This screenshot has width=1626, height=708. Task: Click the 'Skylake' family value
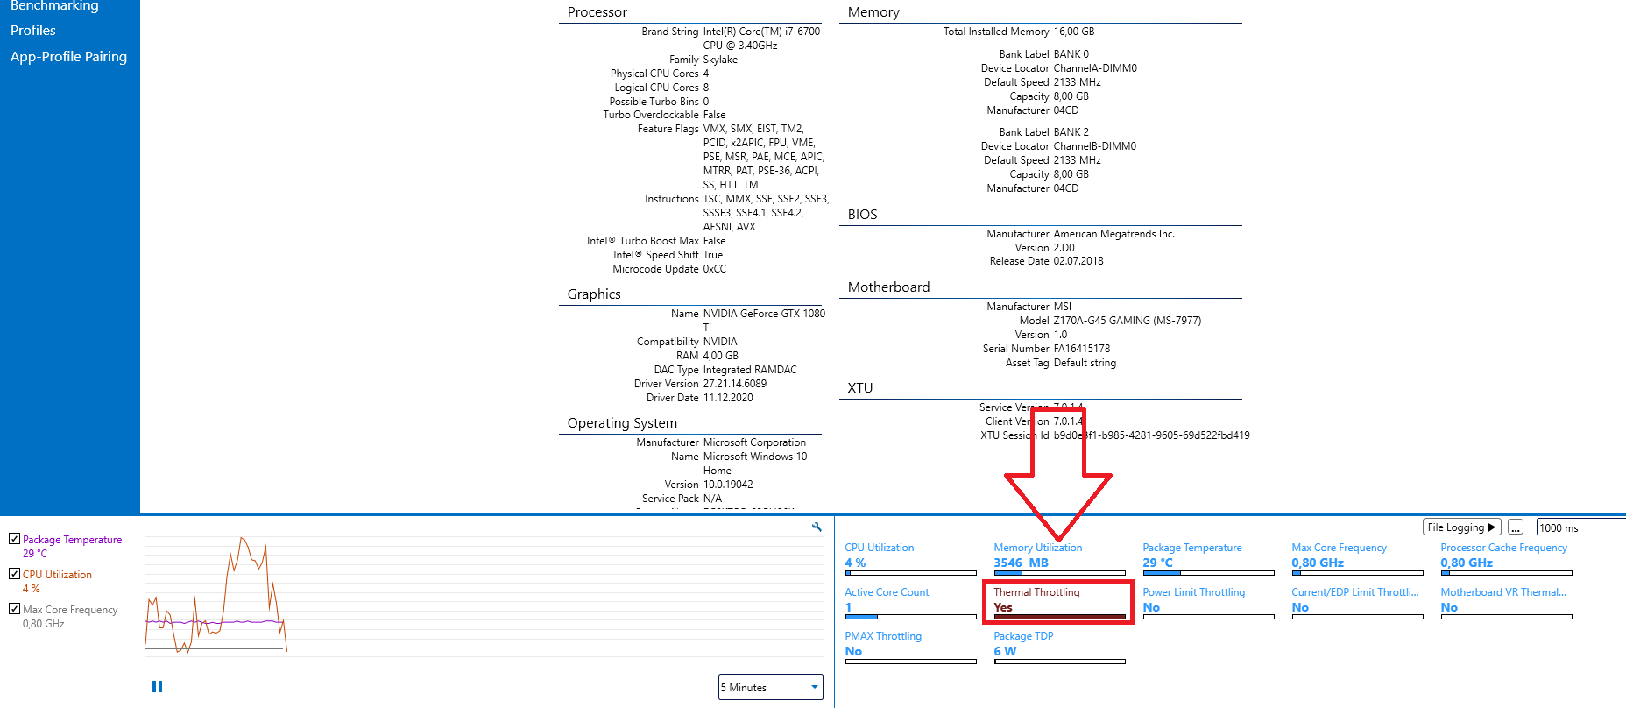point(720,60)
